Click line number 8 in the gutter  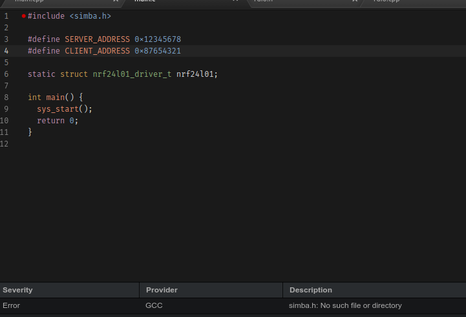pos(6,97)
